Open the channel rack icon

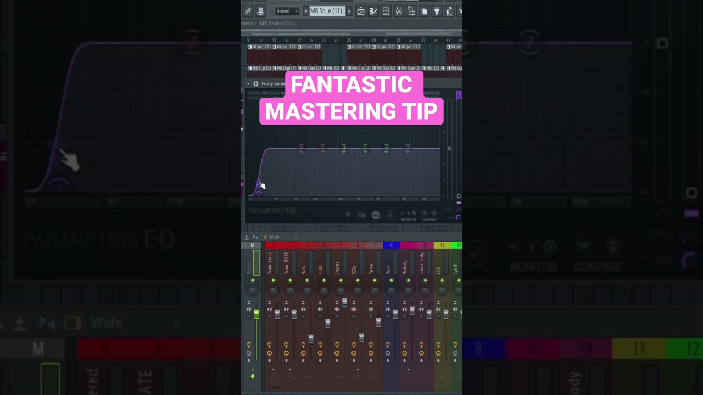coord(386,11)
